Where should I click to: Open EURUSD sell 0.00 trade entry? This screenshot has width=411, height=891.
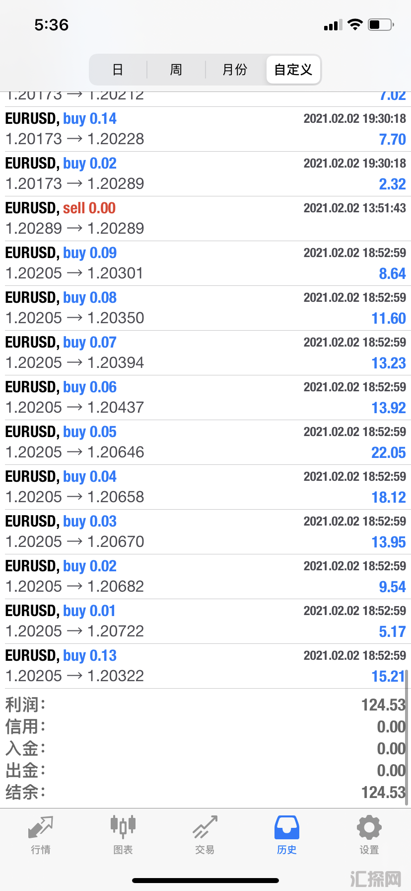pyautogui.click(x=205, y=219)
